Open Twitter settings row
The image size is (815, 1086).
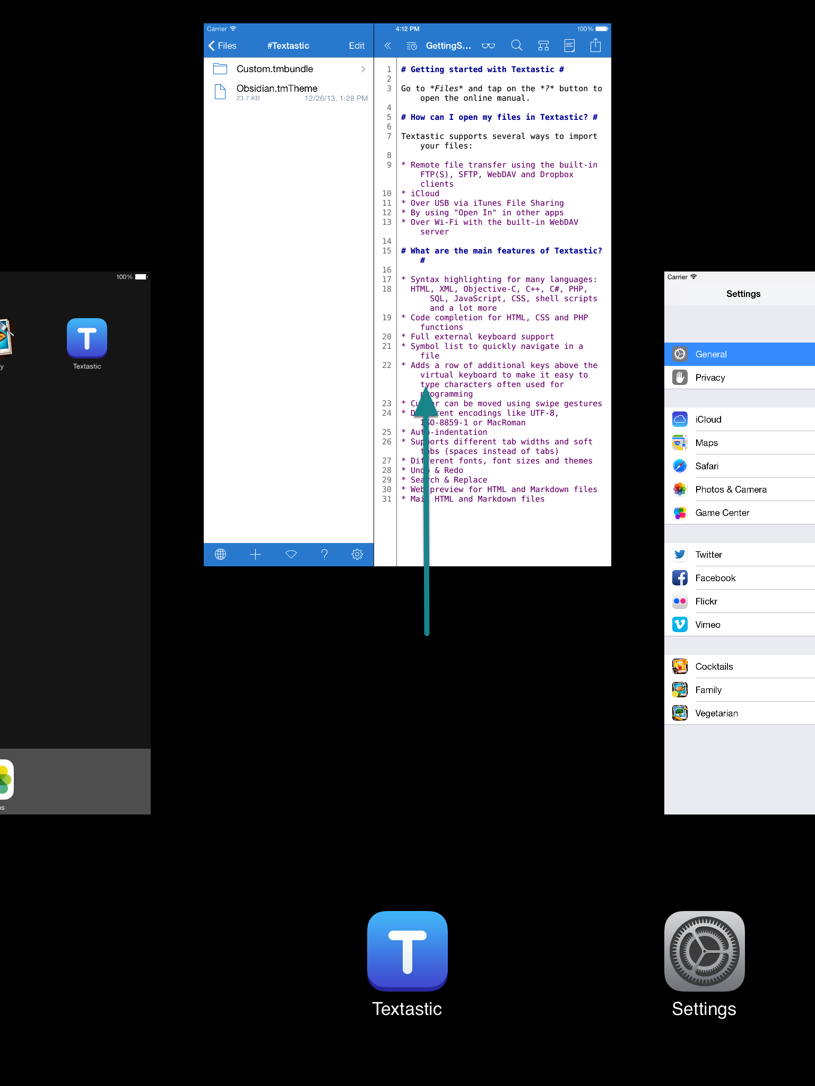pos(740,555)
